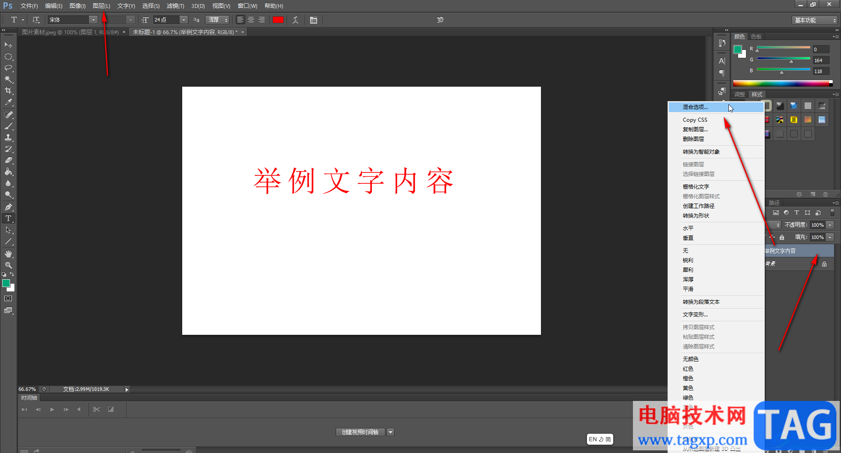The width and height of the screenshot is (841, 453).
Task: Select the Eyedropper tool
Action: (8, 102)
